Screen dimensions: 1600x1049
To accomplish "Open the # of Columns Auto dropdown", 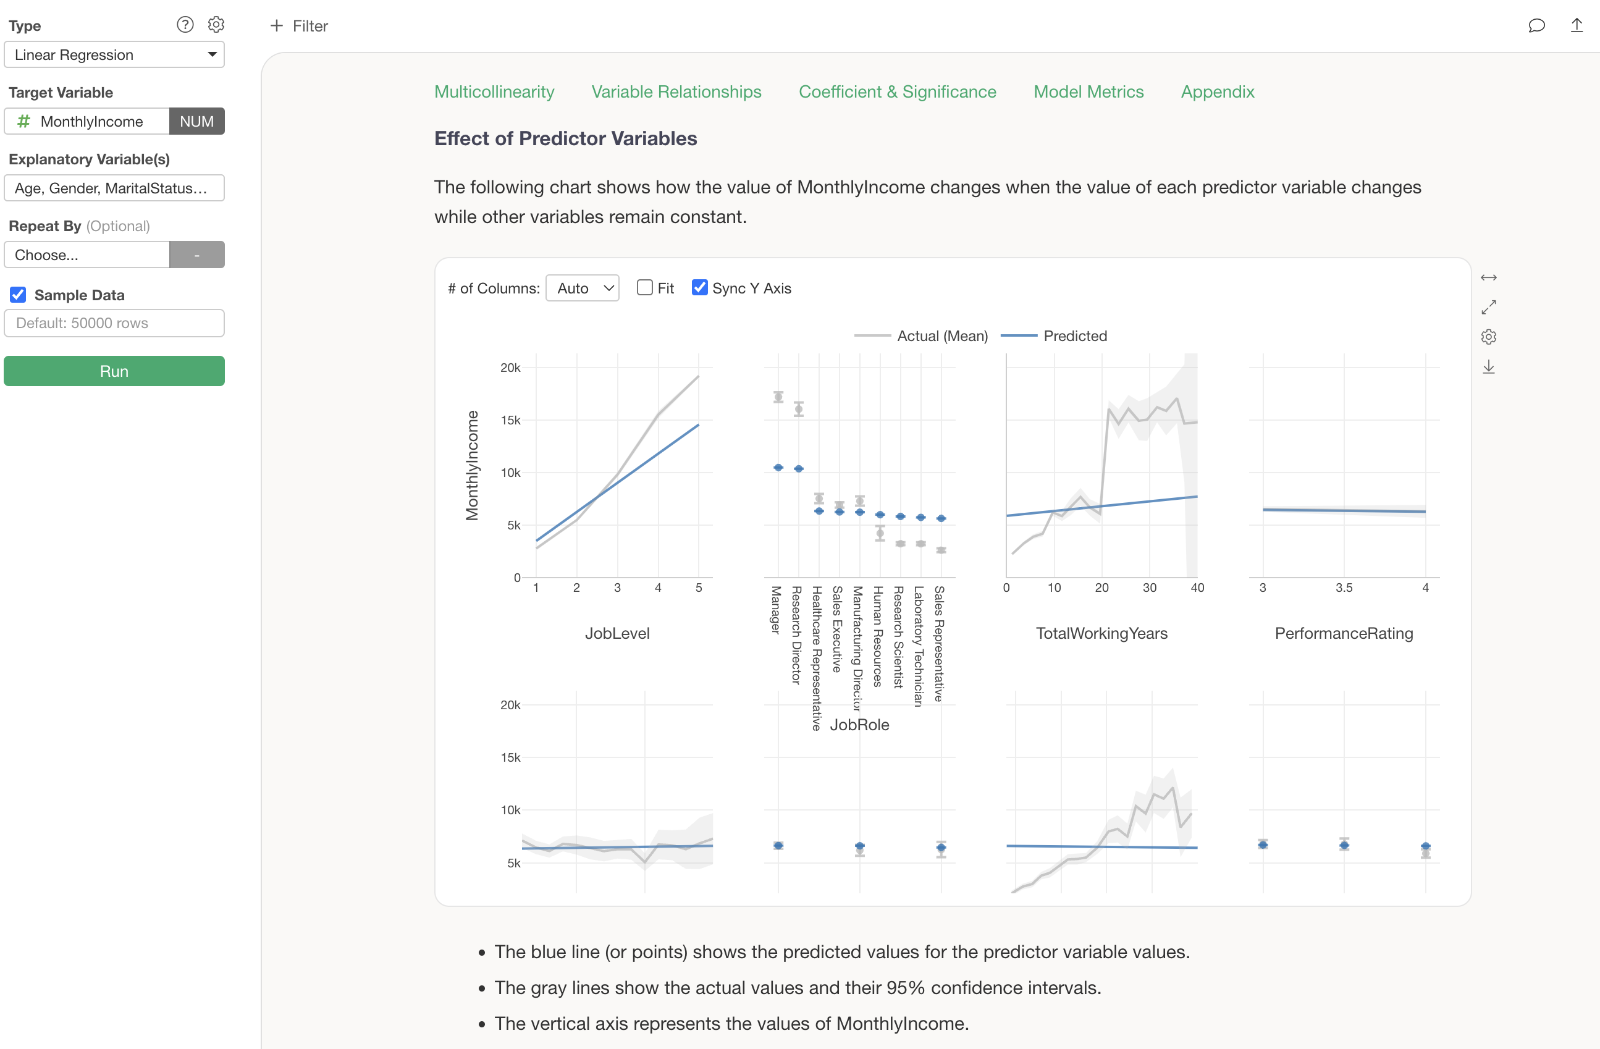I will 582,288.
